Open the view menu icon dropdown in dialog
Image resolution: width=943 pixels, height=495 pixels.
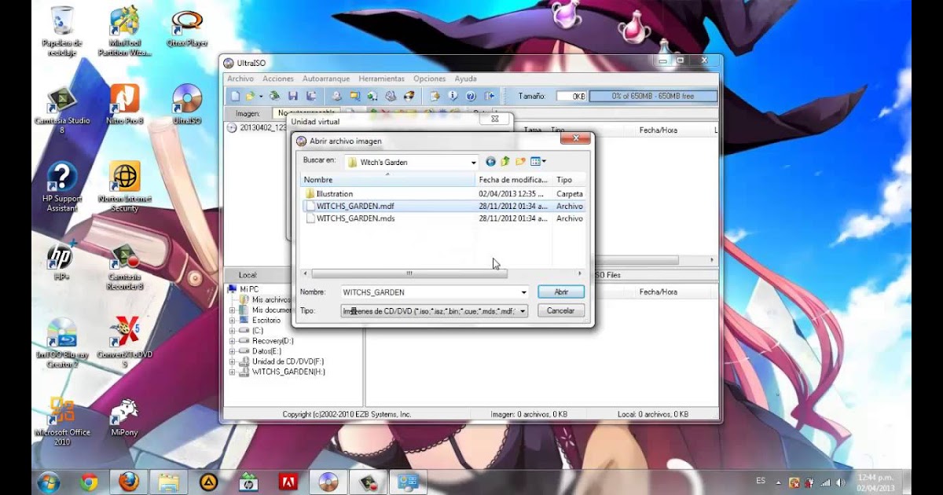pos(538,162)
